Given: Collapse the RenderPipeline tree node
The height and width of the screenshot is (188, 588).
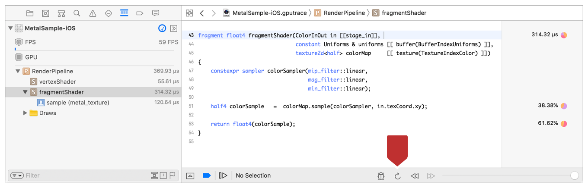Looking at the screenshot, I should [18, 71].
